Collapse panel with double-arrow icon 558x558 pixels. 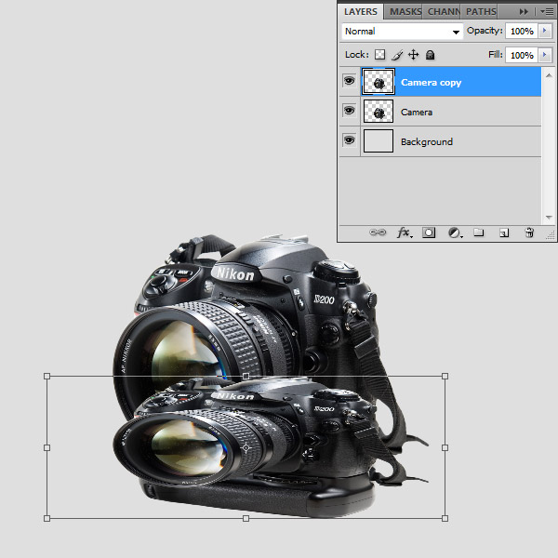[x=524, y=12]
